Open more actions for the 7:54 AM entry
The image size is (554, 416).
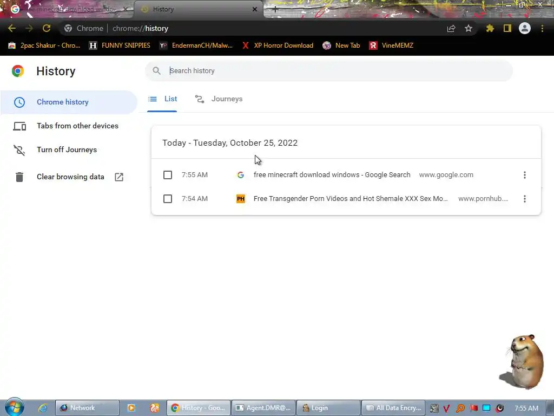coord(524,199)
